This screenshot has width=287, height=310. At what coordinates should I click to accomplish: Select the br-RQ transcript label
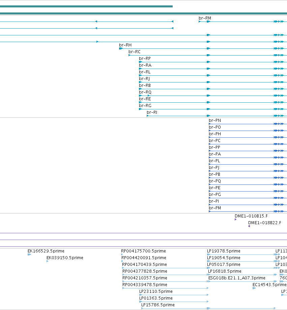(x=145, y=92)
